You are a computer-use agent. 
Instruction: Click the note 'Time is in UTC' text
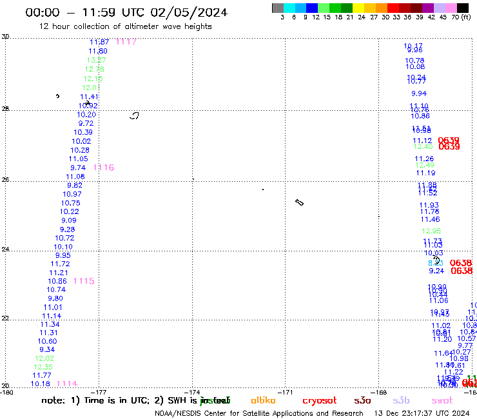117,400
